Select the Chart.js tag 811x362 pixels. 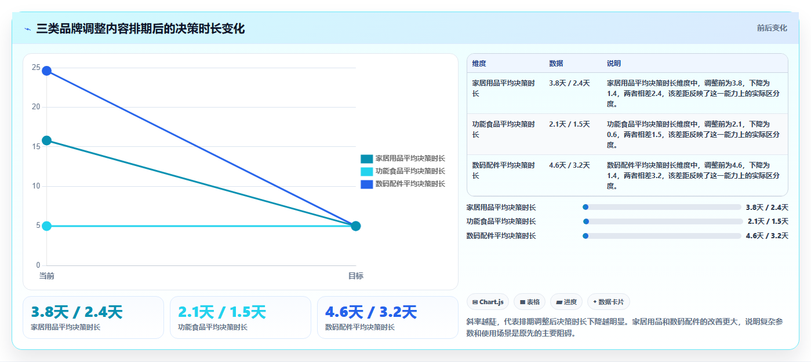pyautogui.click(x=488, y=302)
